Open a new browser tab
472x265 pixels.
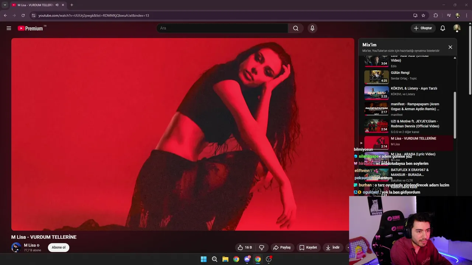[72, 5]
